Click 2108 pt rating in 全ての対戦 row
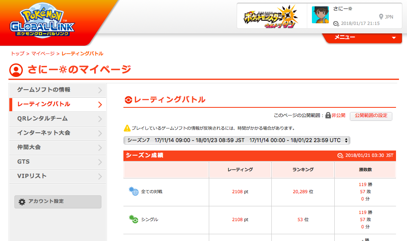 [x=240, y=192]
